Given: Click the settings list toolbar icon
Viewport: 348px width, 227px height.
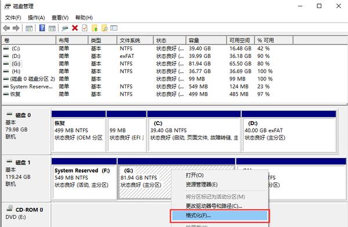Looking at the screenshot, I should coord(114,28).
